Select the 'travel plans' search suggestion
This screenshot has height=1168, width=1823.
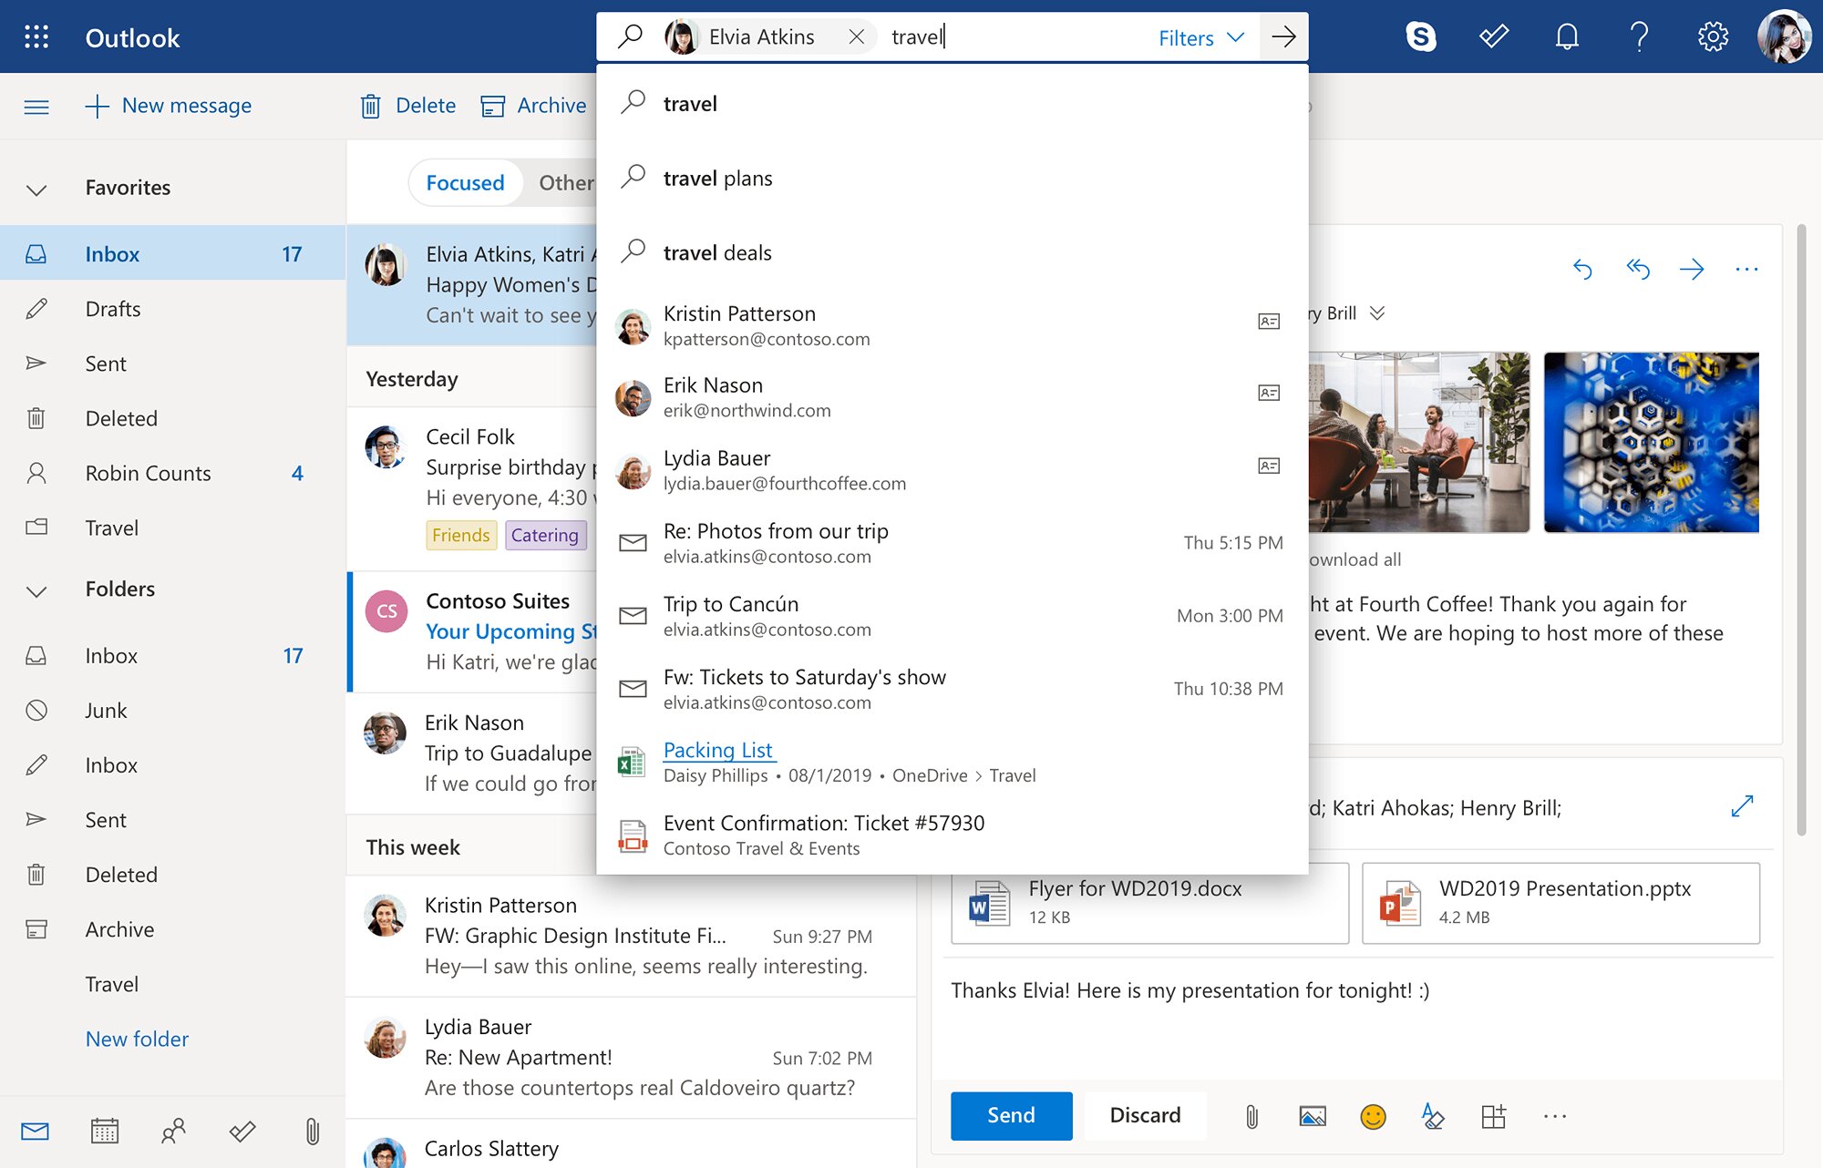pos(717,179)
